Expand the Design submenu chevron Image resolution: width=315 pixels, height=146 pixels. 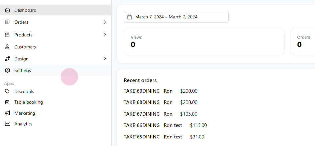[105, 58]
